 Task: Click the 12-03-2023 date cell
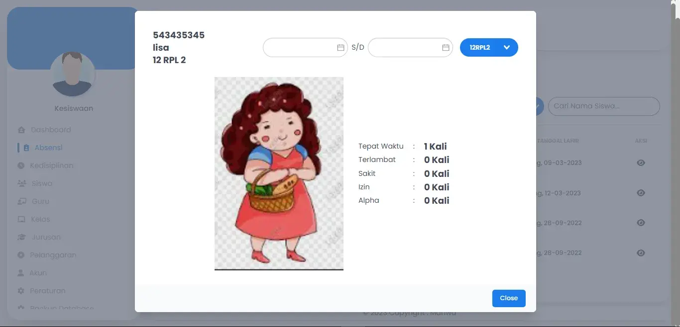click(x=559, y=193)
